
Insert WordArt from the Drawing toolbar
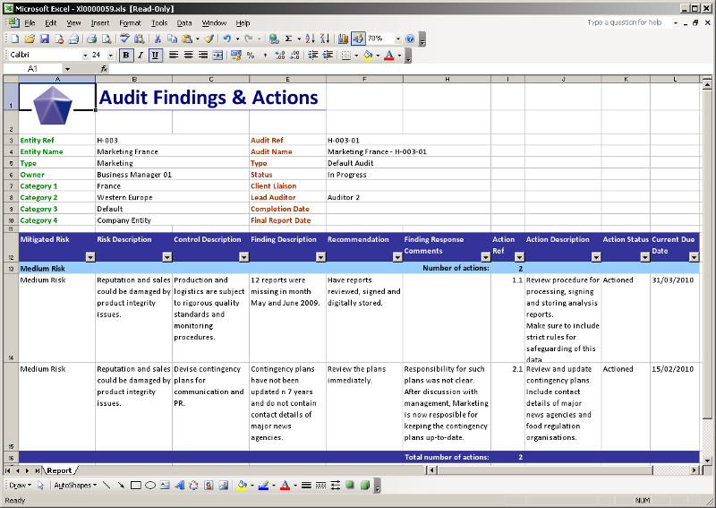coord(180,485)
